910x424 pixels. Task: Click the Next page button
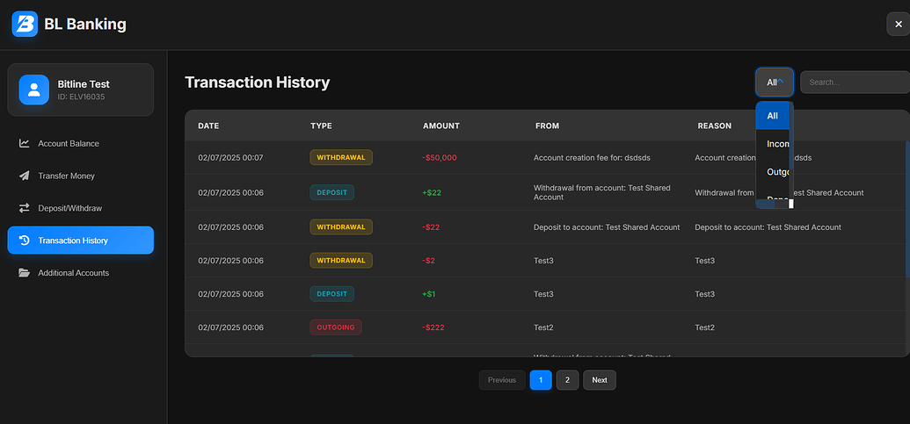pos(600,380)
